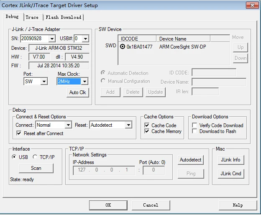Close the Target Driver Setup dialog
Image resolution: width=261 pixels, height=215 pixels.
click(x=252, y=5)
